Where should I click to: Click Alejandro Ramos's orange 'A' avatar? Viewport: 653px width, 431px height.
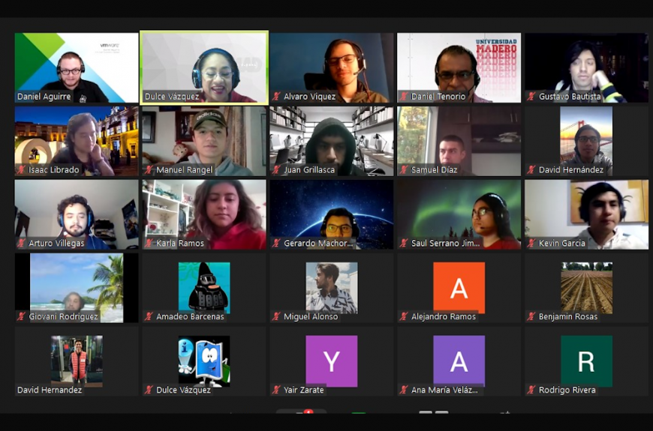[x=459, y=287]
